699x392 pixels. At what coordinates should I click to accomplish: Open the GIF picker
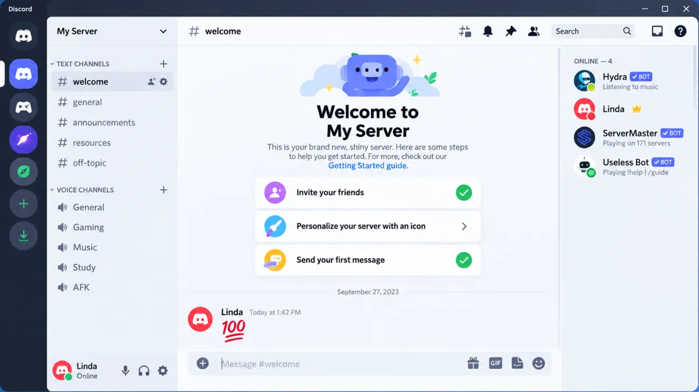click(x=496, y=363)
